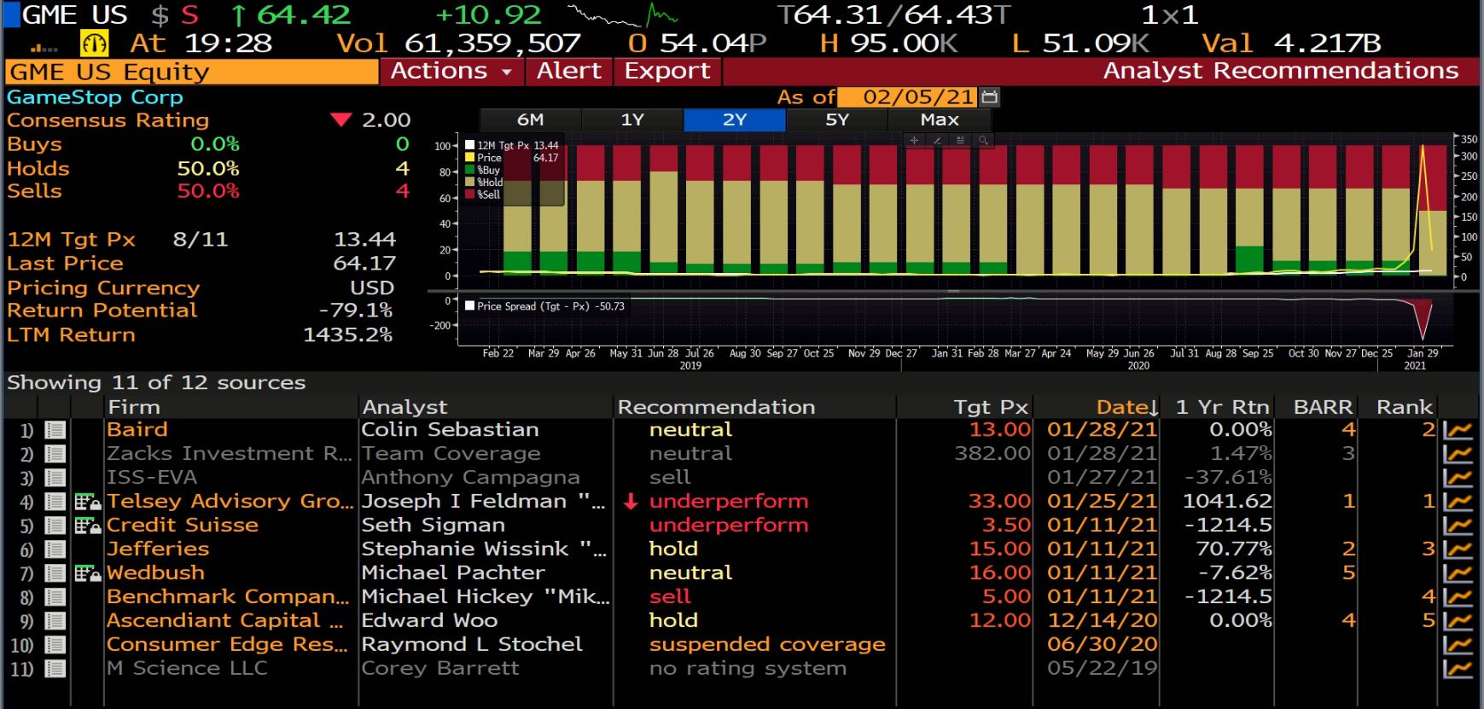Click the GameStop Corp company name
The height and width of the screenshot is (709, 1484).
pos(95,97)
